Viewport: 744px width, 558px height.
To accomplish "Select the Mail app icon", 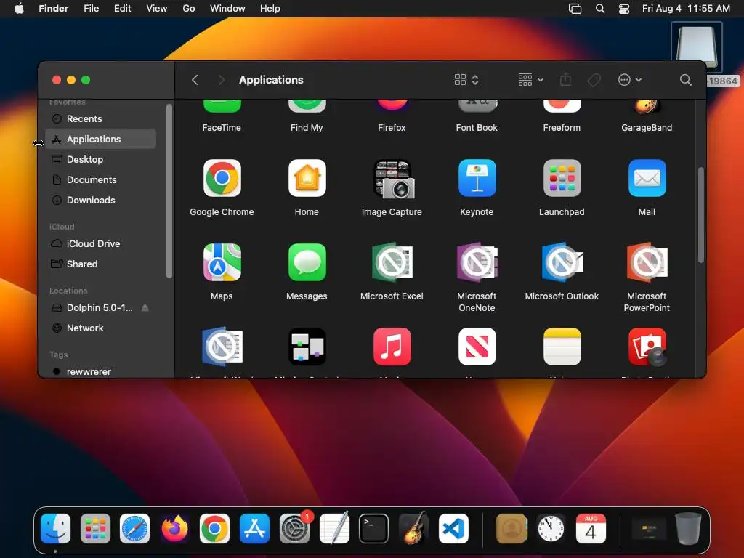I will point(647,178).
